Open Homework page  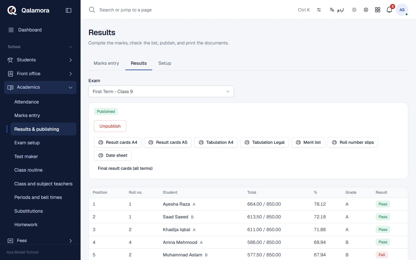[x=43, y=225]
